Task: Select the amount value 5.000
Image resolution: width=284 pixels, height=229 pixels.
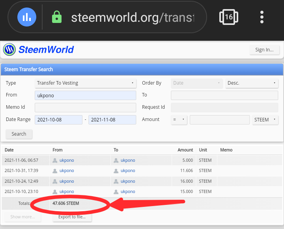Action: coord(188,160)
